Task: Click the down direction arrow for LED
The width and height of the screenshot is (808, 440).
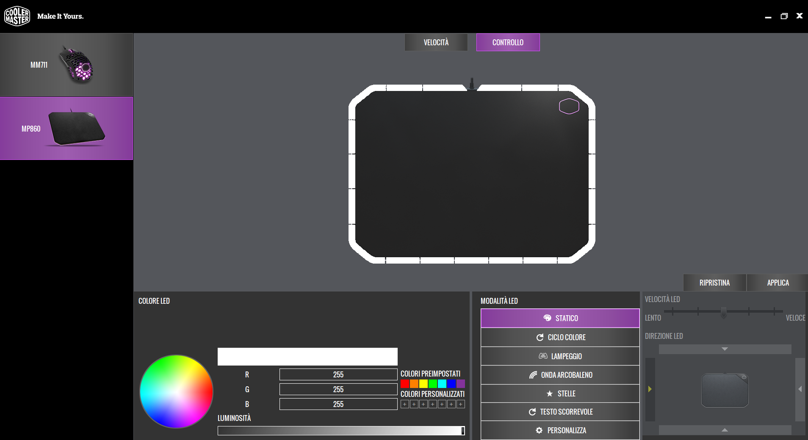Action: pos(725,349)
